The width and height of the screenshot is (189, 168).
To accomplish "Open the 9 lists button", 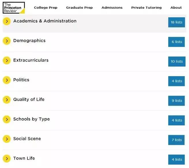I will (x=176, y=101).
